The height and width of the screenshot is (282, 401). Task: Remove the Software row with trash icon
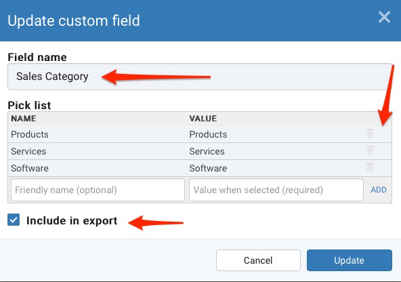(370, 167)
